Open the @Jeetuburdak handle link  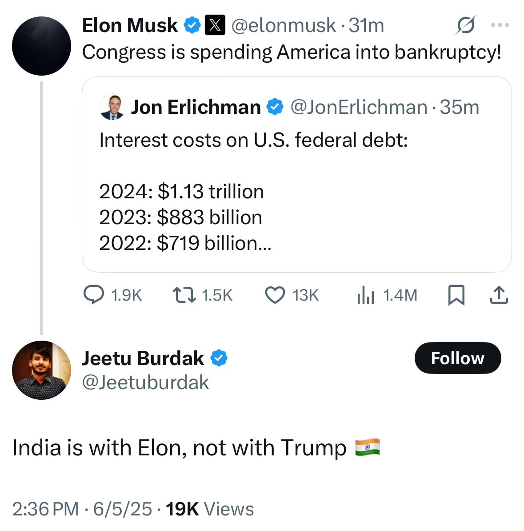(x=146, y=382)
